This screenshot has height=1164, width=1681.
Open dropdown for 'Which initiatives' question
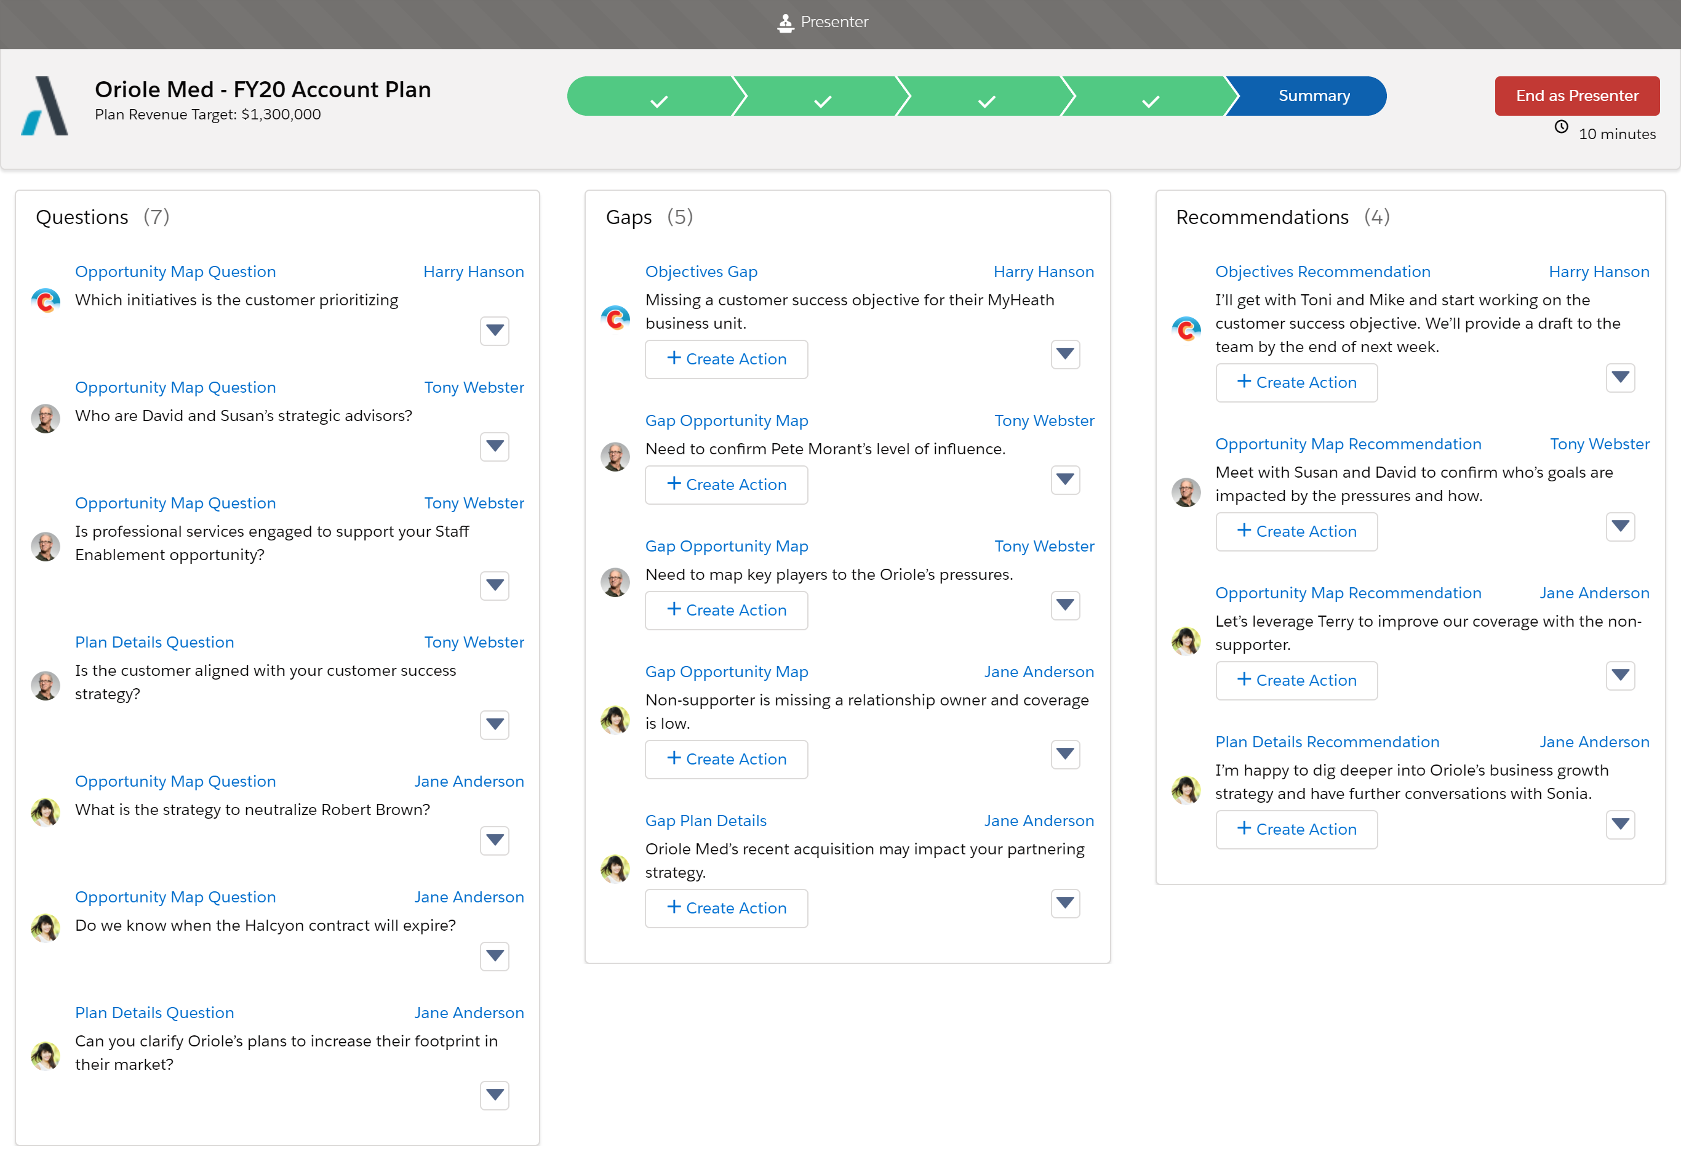[x=495, y=331]
